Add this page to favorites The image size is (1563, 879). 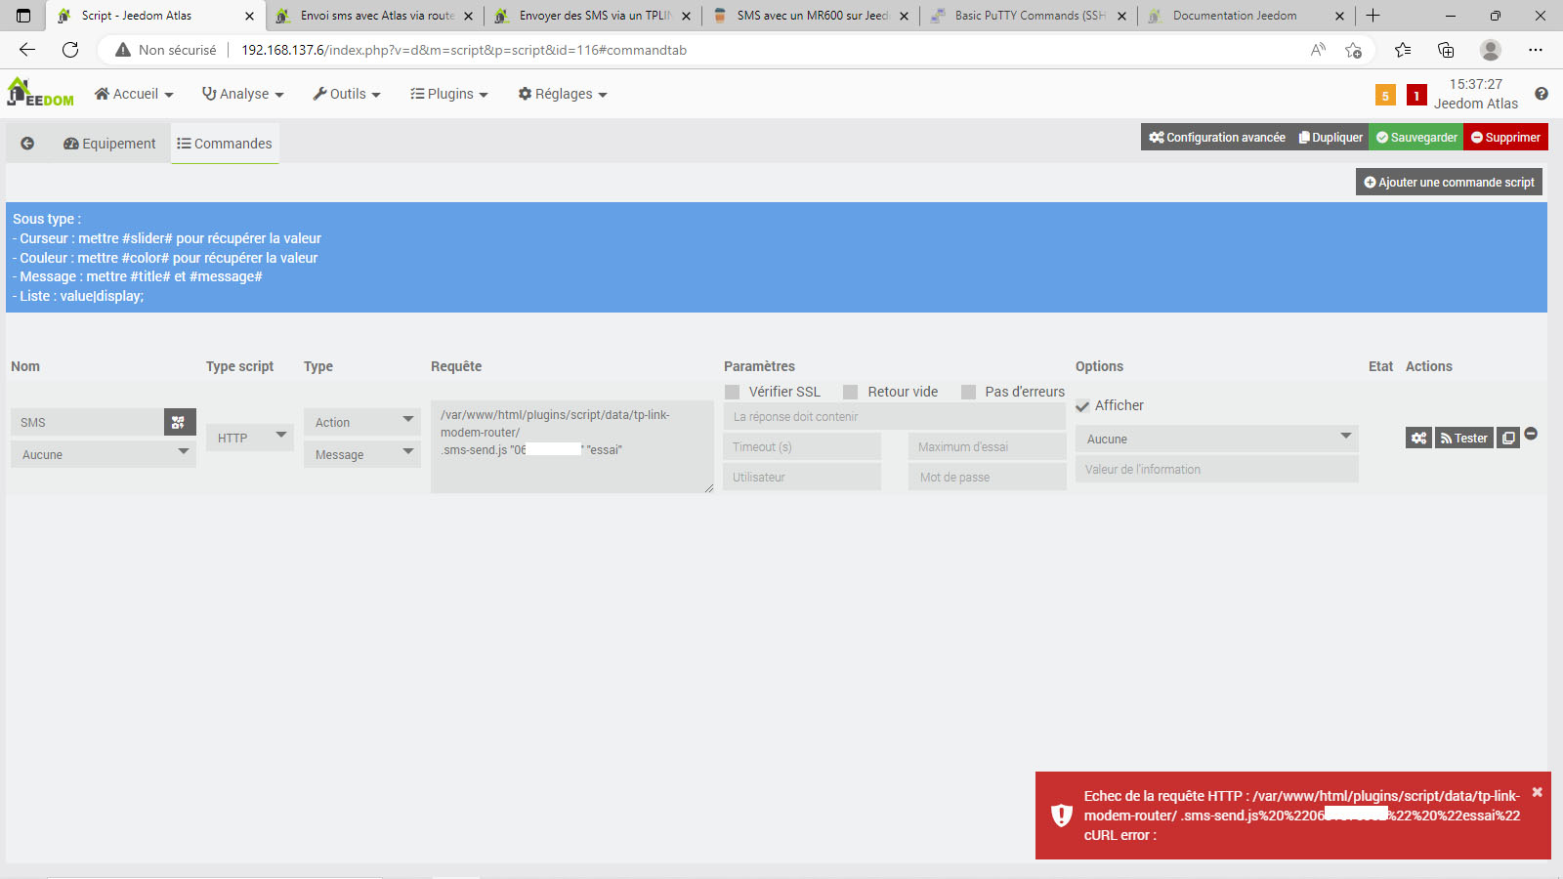1353,50
